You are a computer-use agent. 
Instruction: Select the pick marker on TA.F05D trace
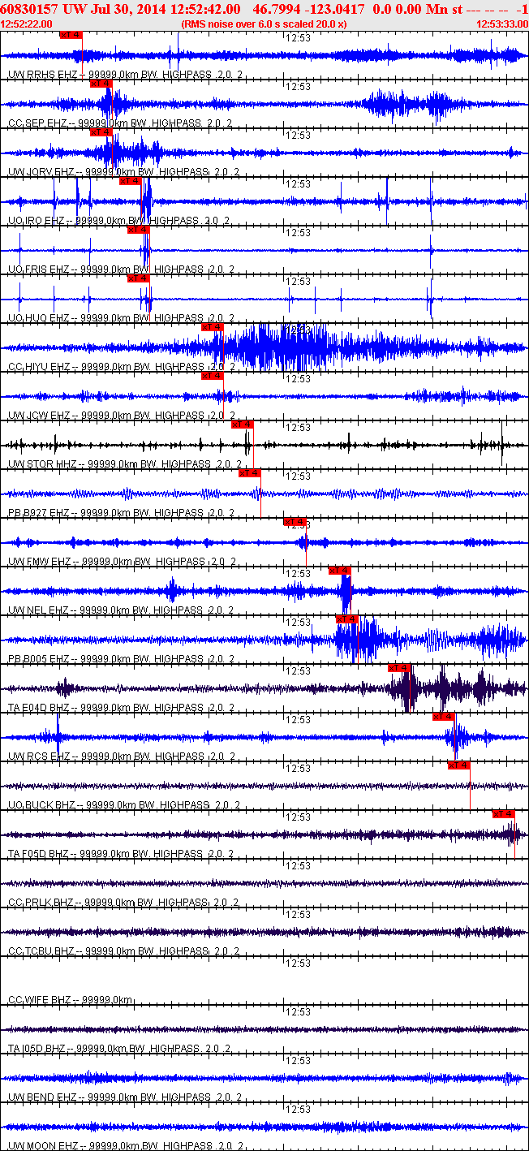(x=504, y=813)
